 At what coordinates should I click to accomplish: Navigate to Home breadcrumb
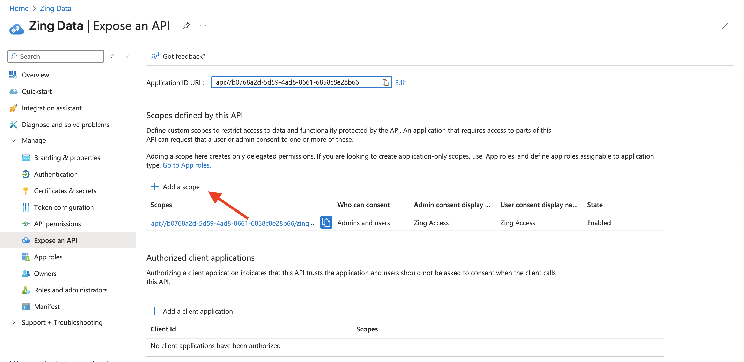click(x=19, y=8)
